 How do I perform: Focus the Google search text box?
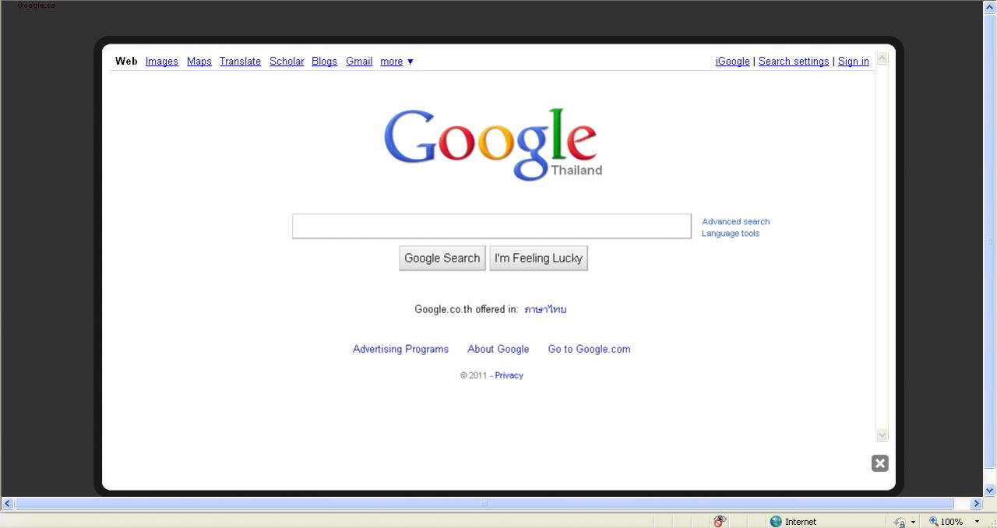[x=491, y=227]
